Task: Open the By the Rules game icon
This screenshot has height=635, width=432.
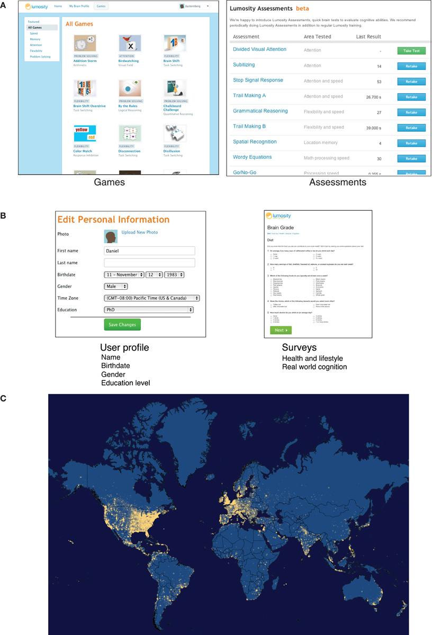Action: [130, 88]
